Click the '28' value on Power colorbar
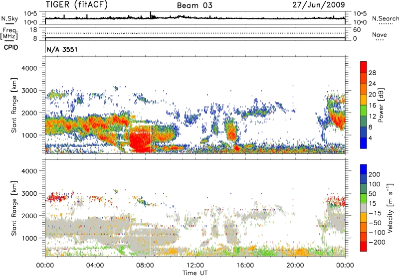 (x=372, y=73)
